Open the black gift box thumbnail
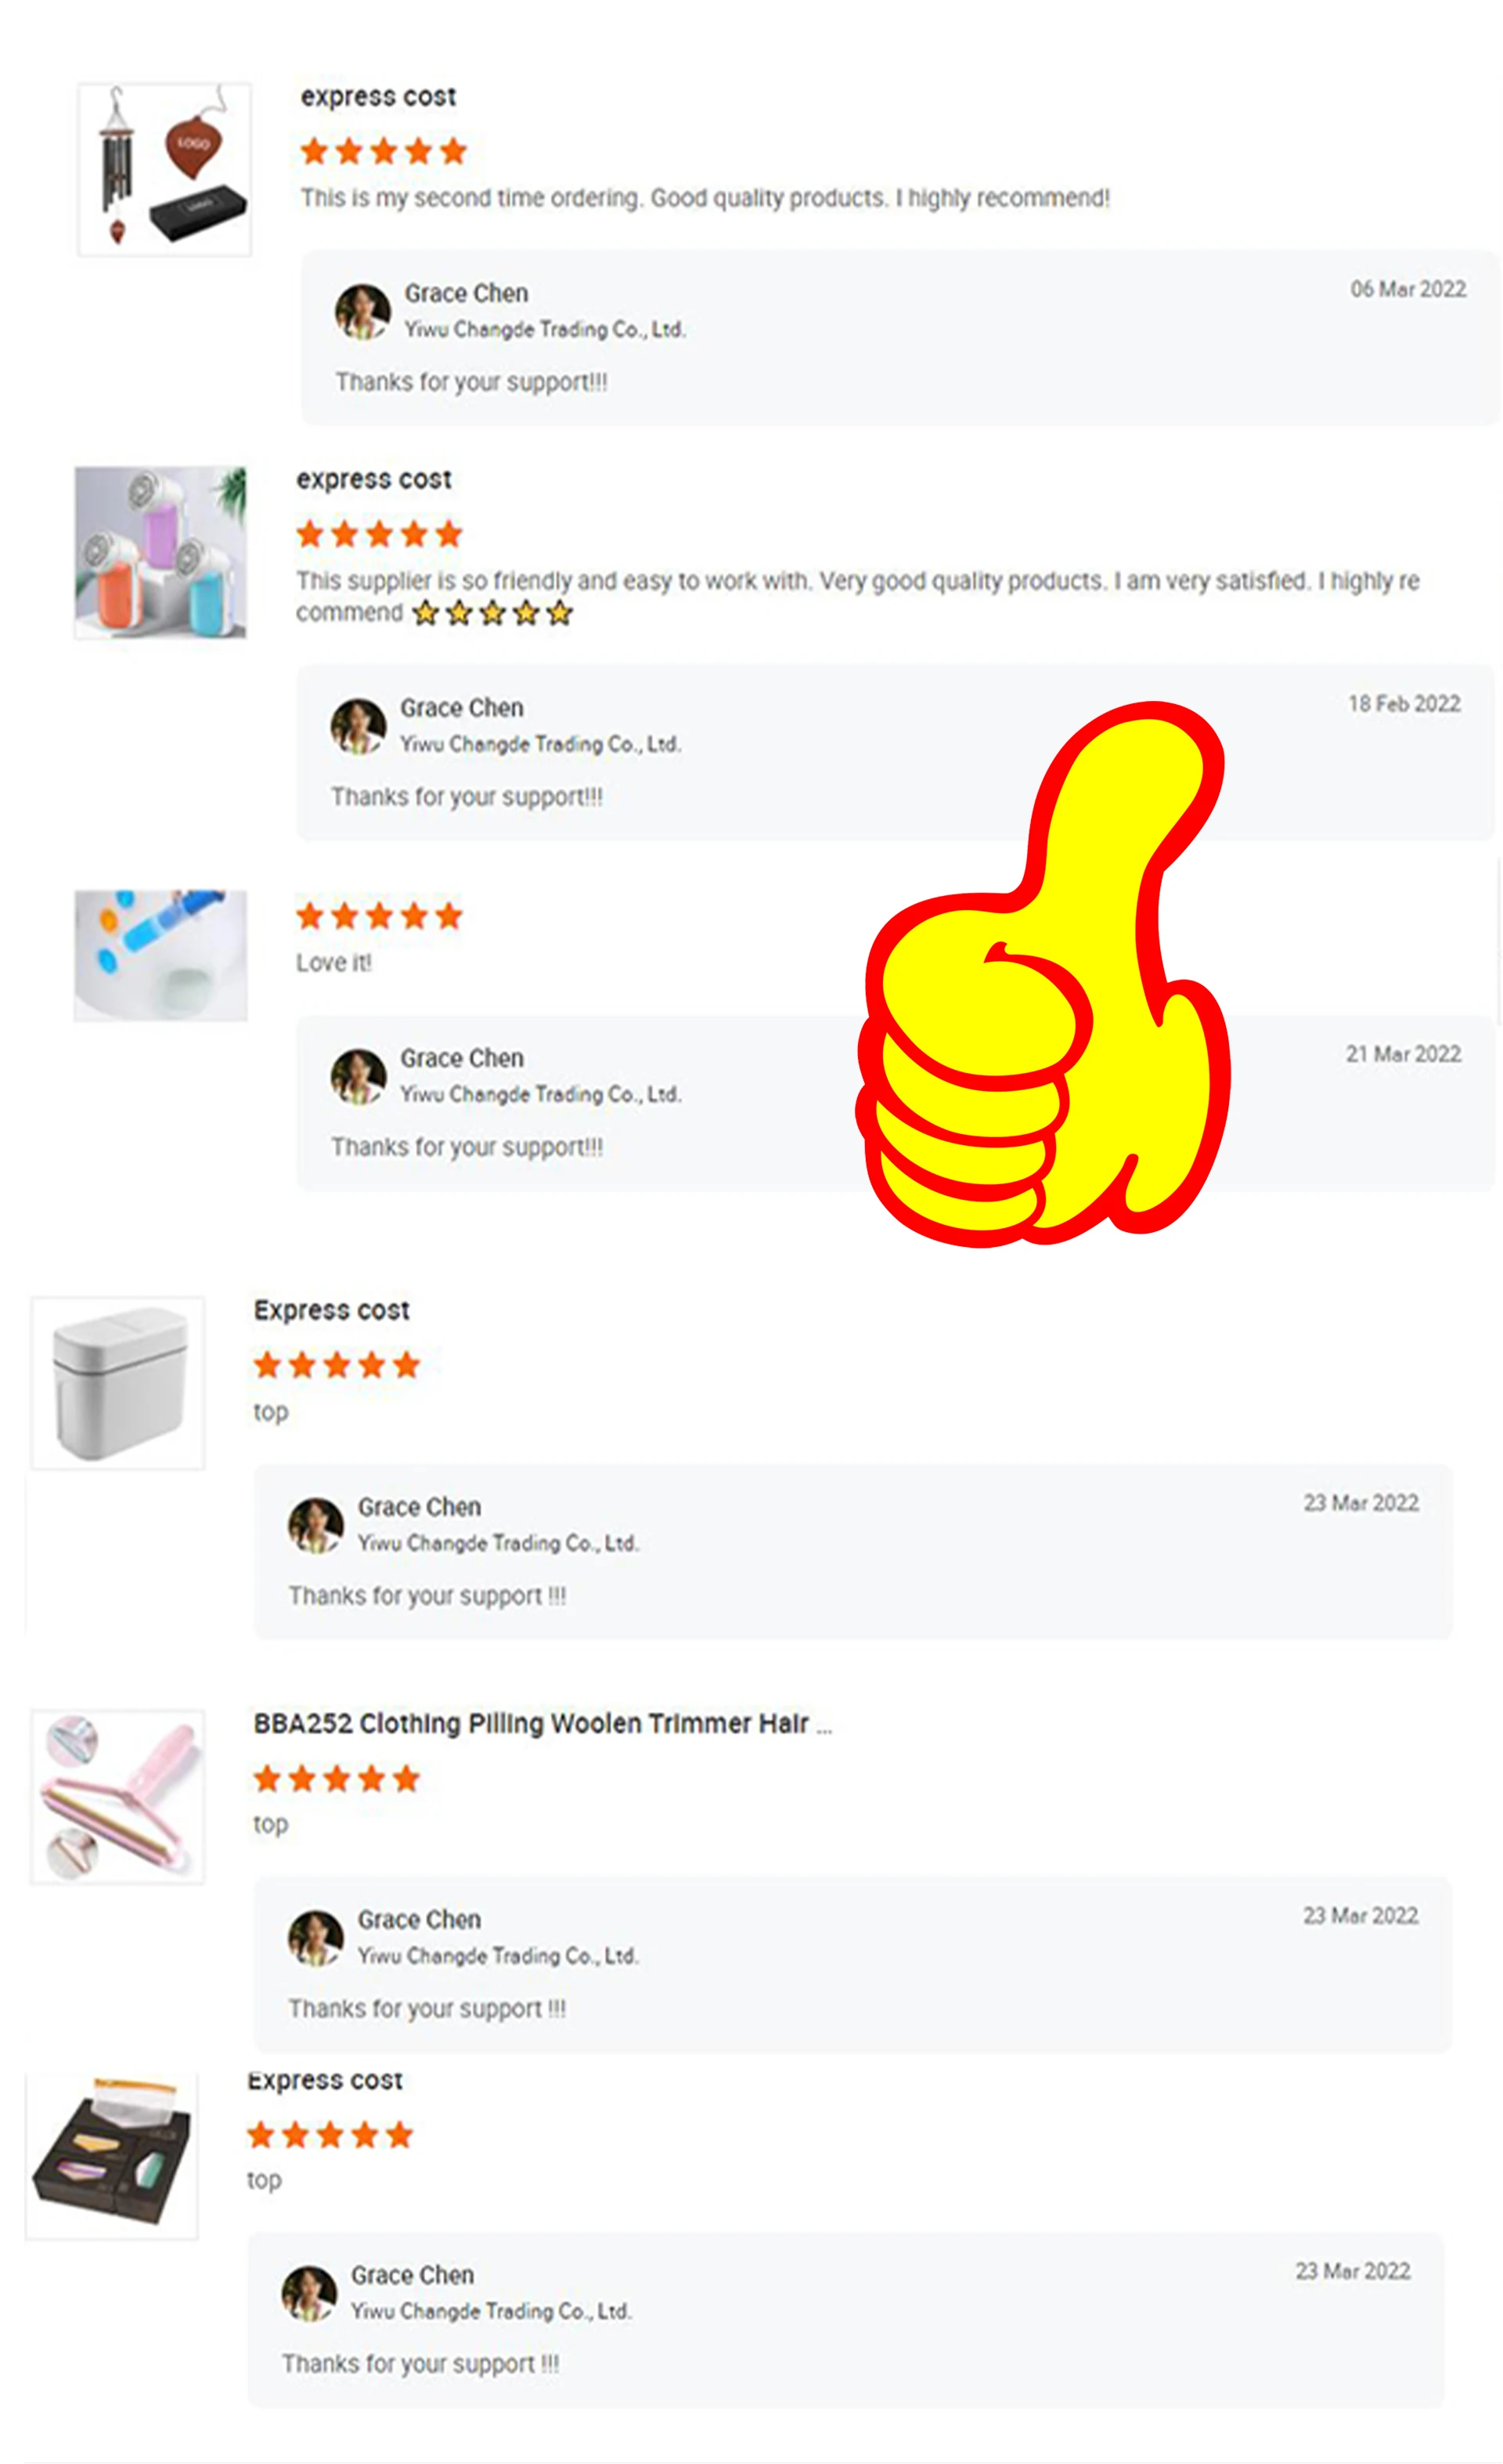Viewport: 1503px width, 2464px height. click(x=111, y=2156)
